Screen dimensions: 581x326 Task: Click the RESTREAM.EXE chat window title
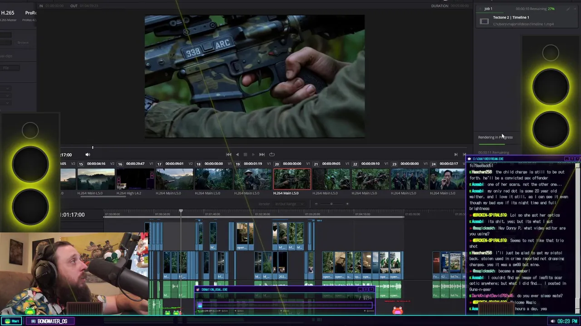pos(488,159)
